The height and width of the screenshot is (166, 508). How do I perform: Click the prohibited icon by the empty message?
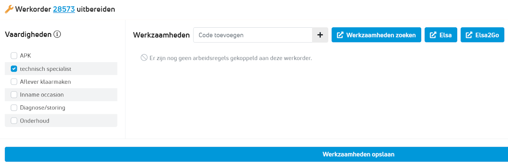(144, 57)
